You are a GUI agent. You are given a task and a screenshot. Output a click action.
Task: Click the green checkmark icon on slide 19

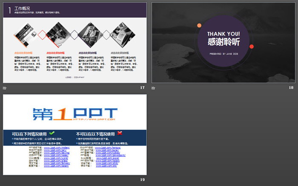52,133
